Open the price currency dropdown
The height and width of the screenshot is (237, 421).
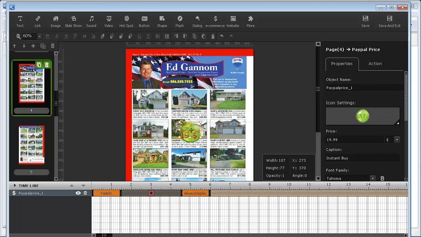click(x=397, y=140)
